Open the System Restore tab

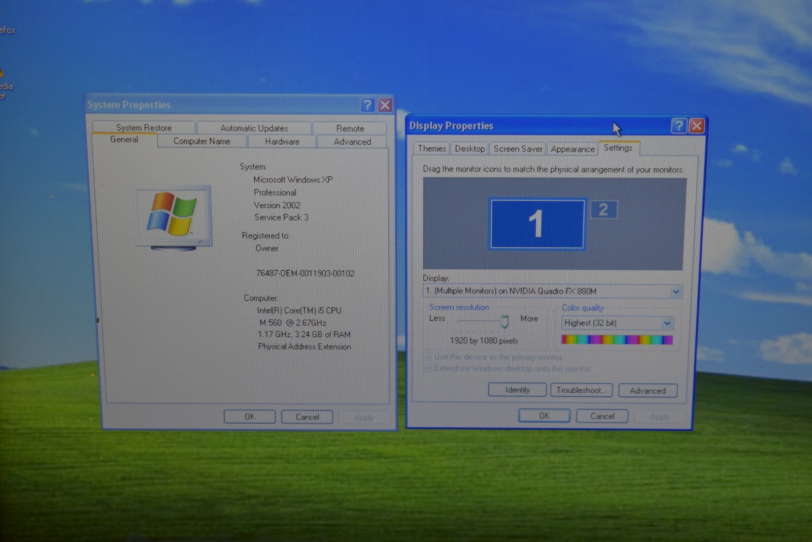coord(144,127)
